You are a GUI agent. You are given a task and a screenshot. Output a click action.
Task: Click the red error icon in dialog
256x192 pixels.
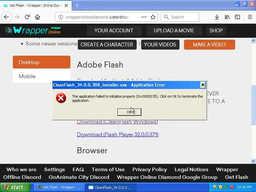click(x=61, y=98)
